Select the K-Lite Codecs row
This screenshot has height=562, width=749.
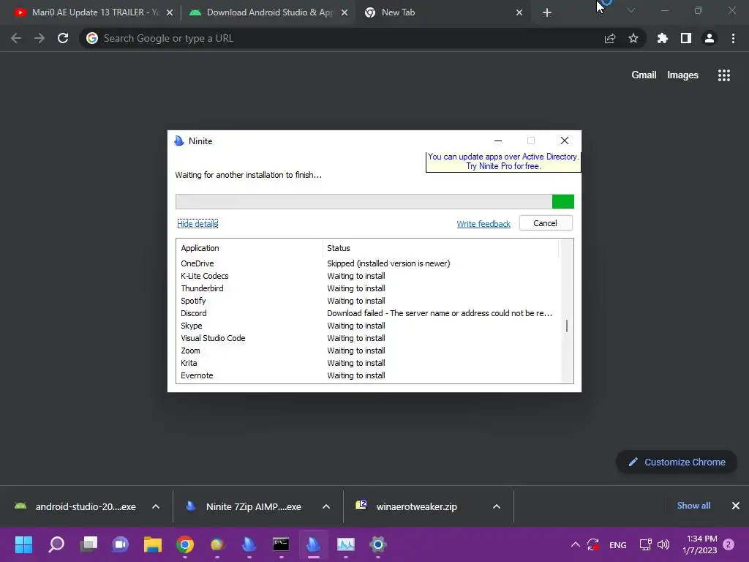(x=367, y=276)
